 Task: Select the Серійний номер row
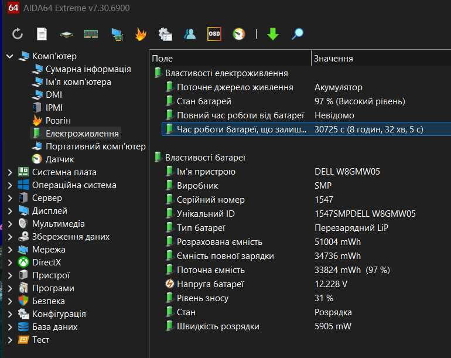click(x=306, y=200)
